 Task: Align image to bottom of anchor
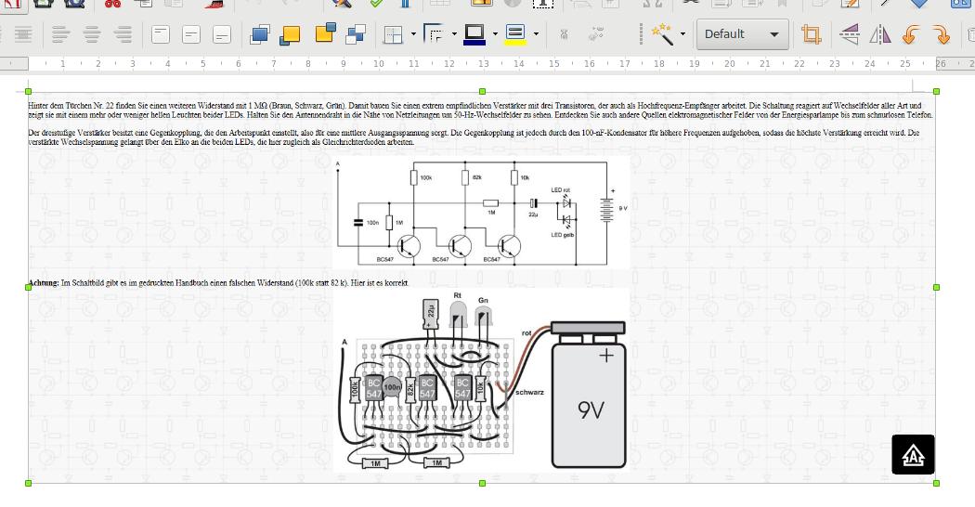coord(221,34)
